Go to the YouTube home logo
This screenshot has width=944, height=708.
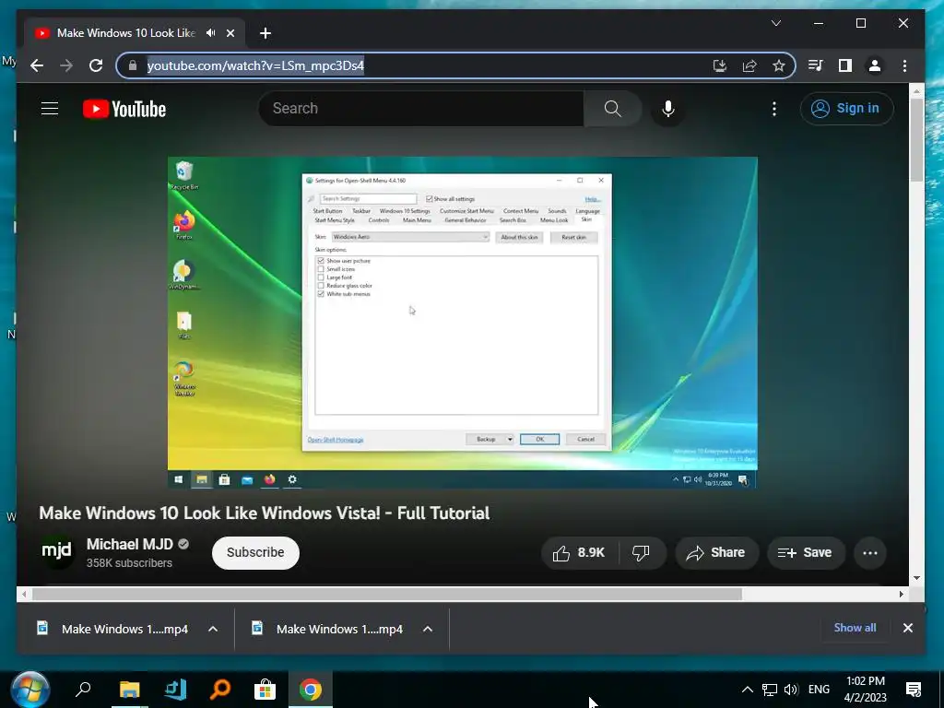tap(124, 109)
